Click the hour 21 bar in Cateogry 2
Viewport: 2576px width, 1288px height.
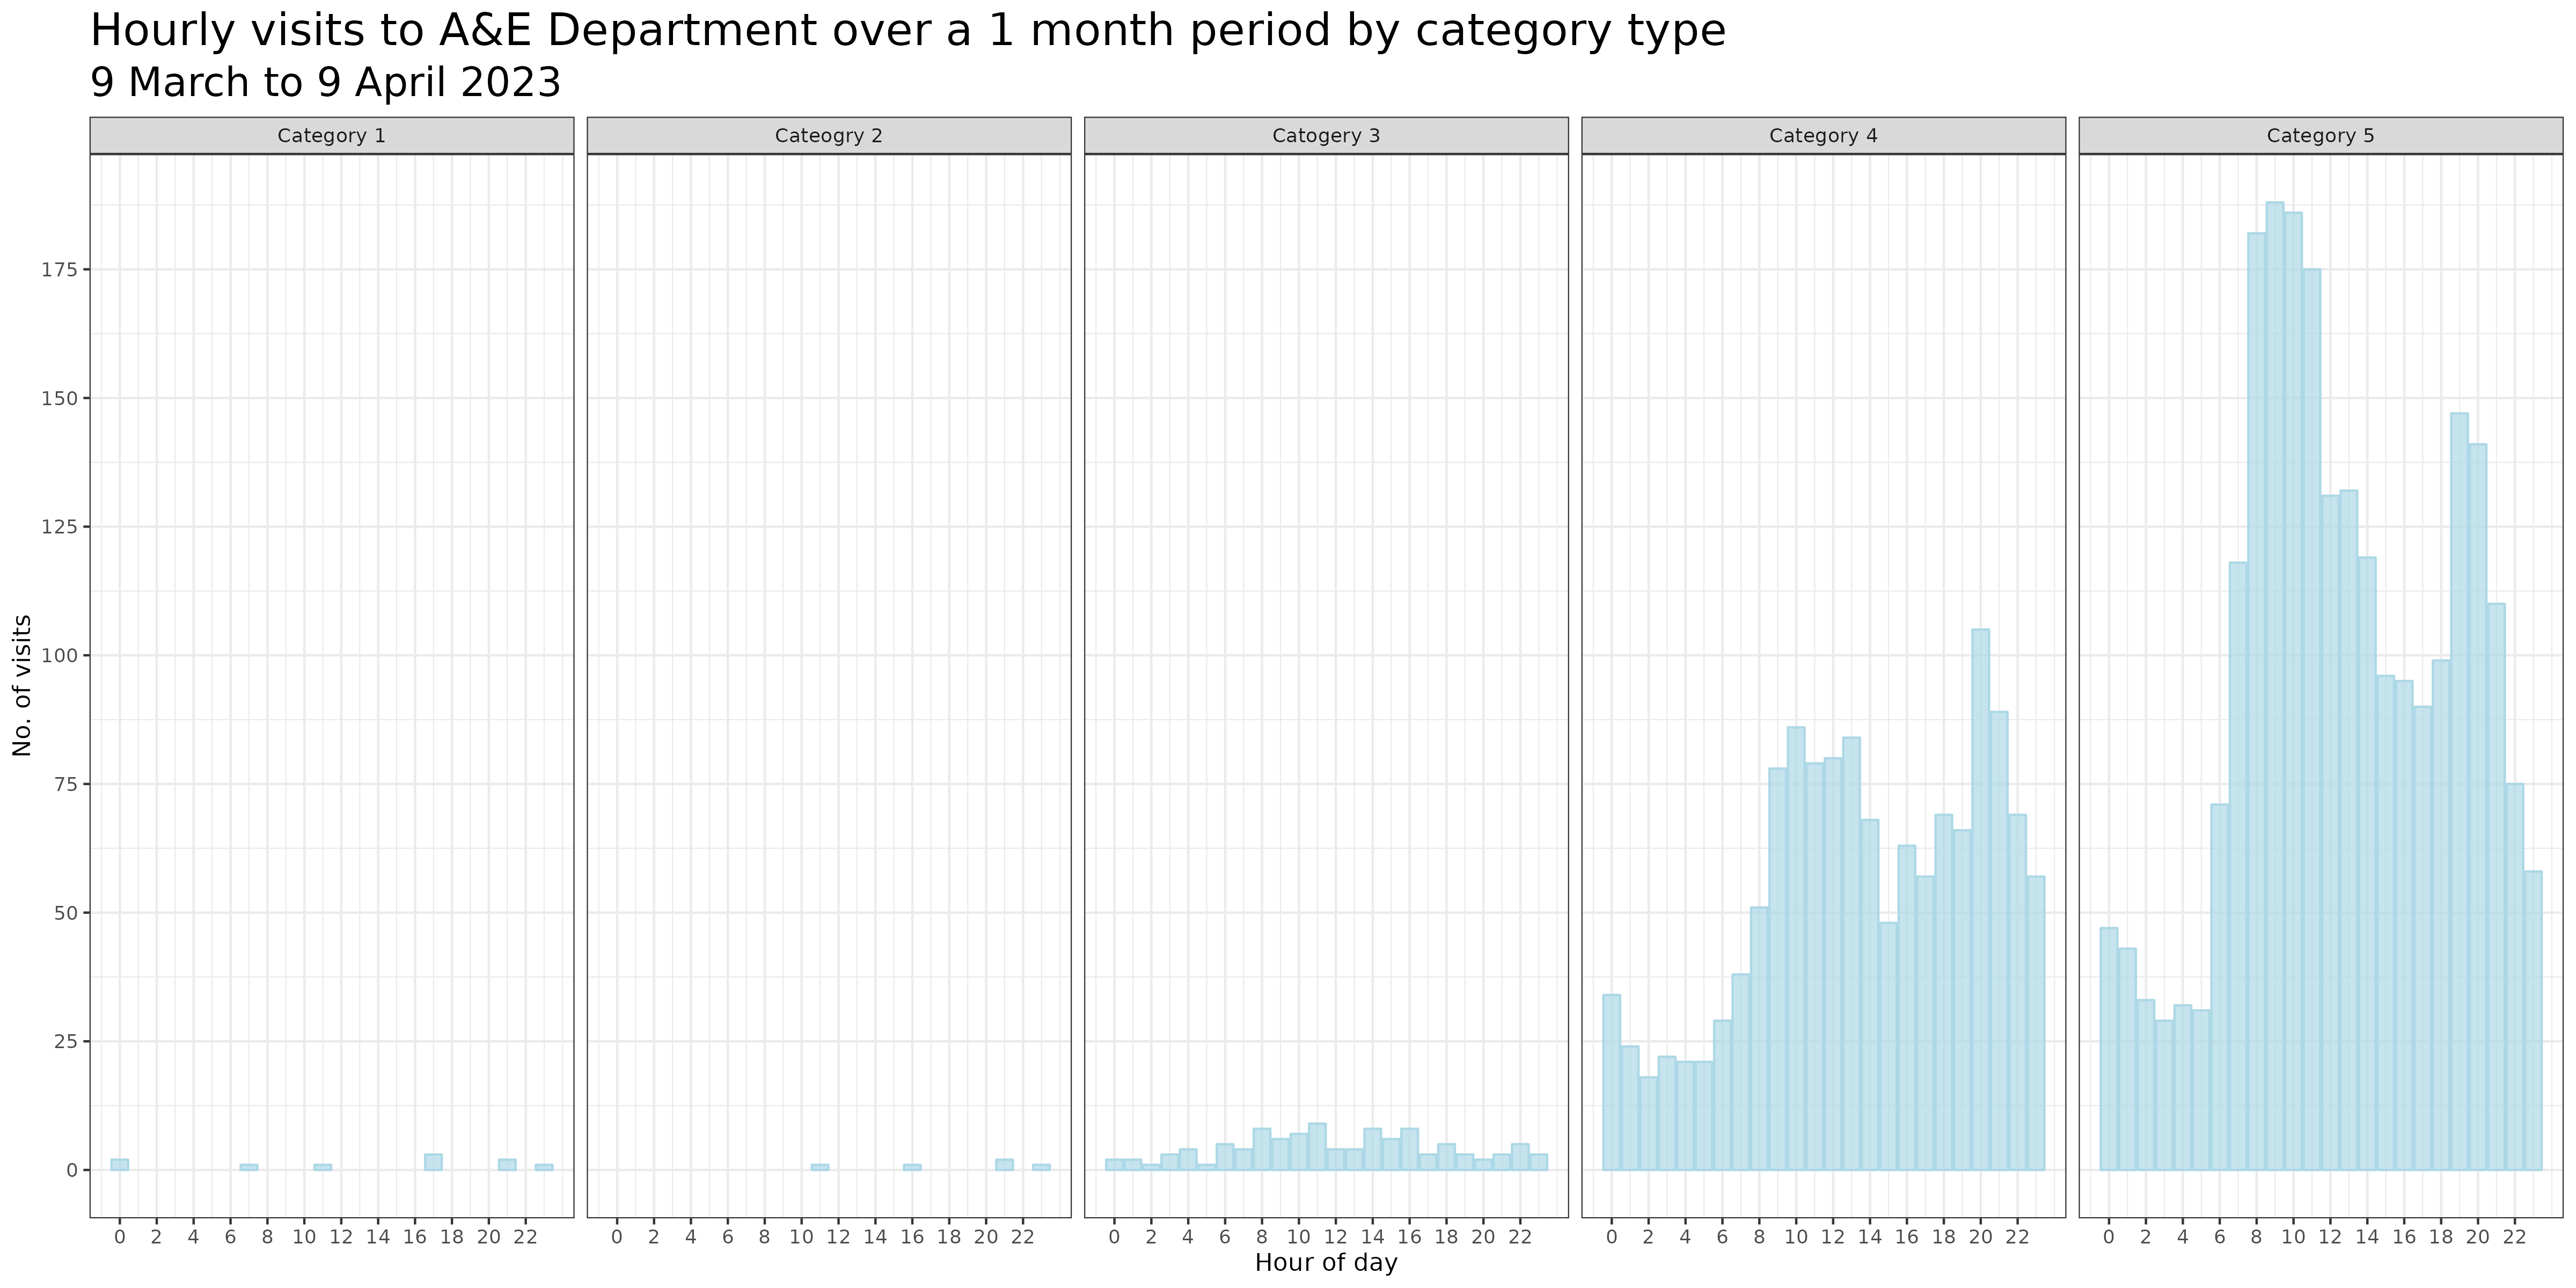click(1004, 1165)
